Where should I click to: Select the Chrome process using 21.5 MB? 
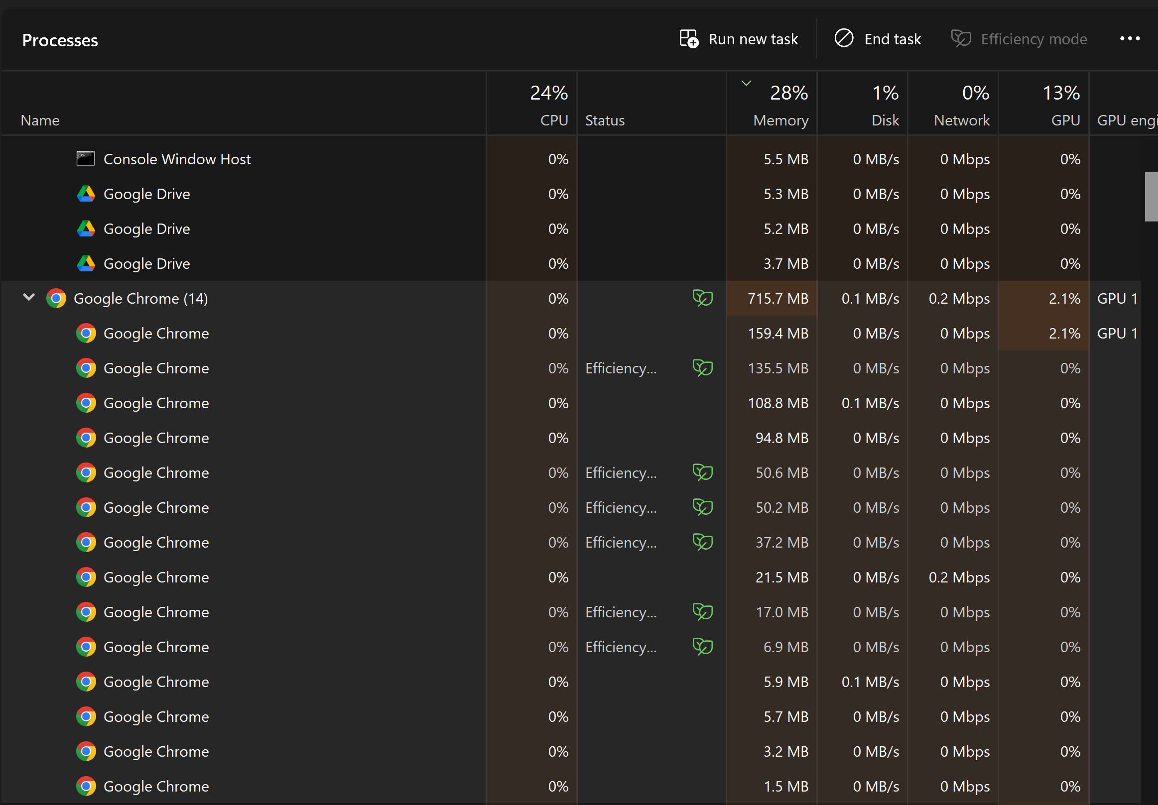point(156,577)
